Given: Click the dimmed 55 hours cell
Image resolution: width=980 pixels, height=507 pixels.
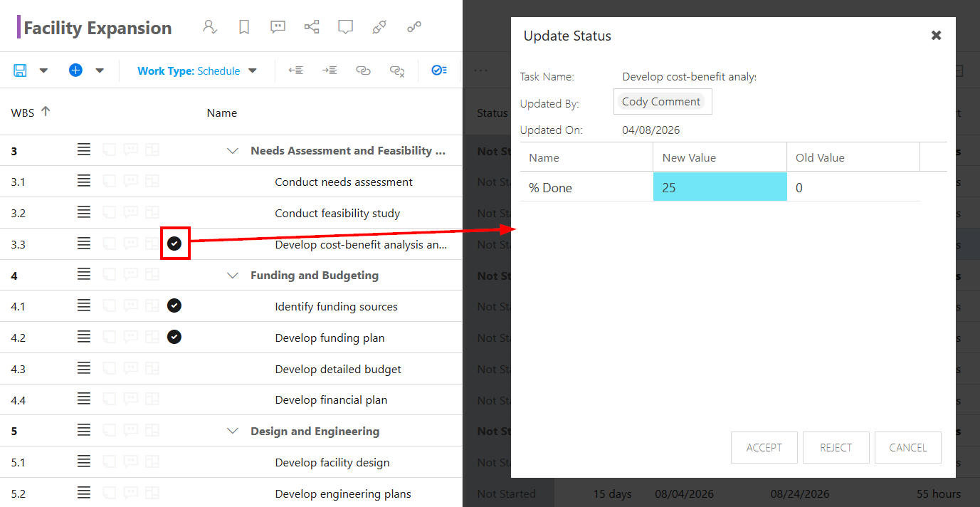Looking at the screenshot, I should (939, 493).
